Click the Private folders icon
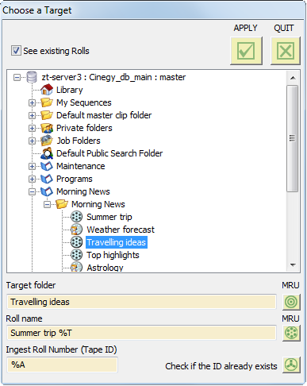This screenshot has height=386, width=307. pyautogui.click(x=47, y=128)
